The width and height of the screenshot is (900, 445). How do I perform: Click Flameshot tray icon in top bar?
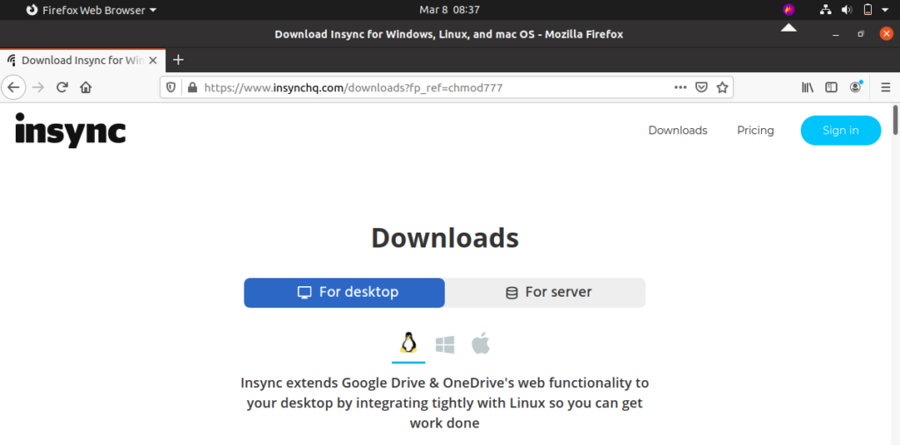pyautogui.click(x=788, y=10)
